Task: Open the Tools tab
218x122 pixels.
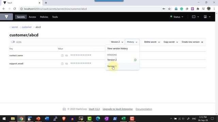Action: (55, 17)
